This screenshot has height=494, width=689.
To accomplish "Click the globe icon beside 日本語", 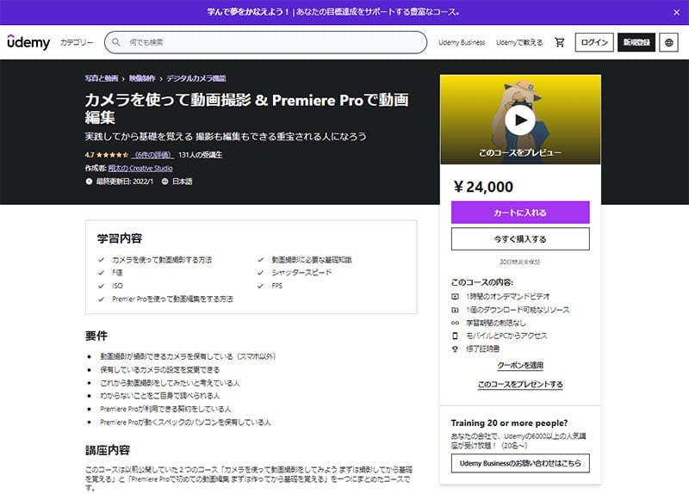I will click(x=164, y=182).
